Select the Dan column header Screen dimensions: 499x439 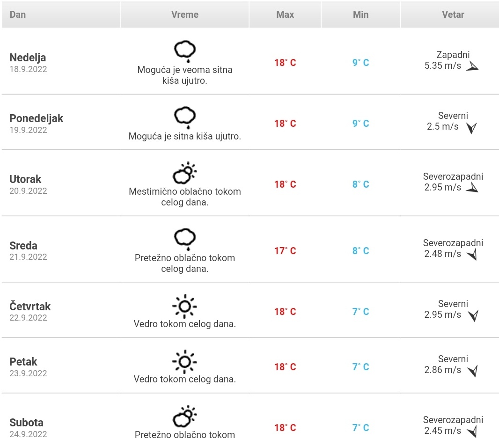click(61, 15)
